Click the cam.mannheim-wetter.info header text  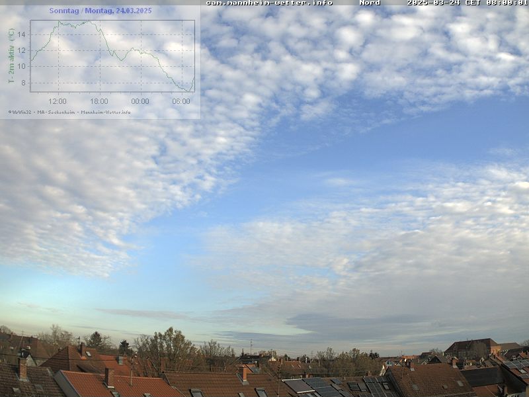pyautogui.click(x=269, y=3)
